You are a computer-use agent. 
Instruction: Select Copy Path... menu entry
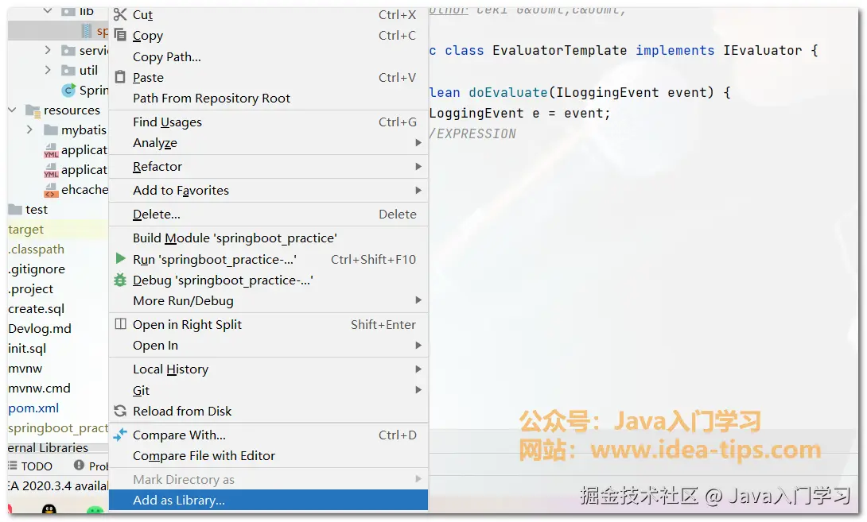(x=268, y=56)
